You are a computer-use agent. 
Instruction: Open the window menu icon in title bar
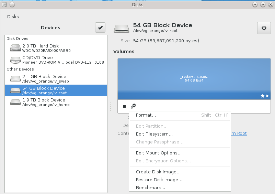click(x=4, y=5)
